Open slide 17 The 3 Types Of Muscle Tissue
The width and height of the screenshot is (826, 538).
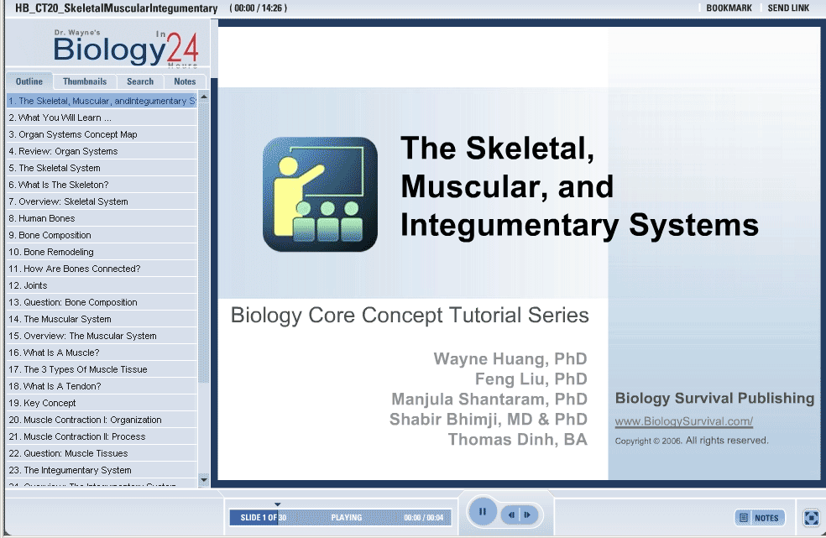coord(85,369)
